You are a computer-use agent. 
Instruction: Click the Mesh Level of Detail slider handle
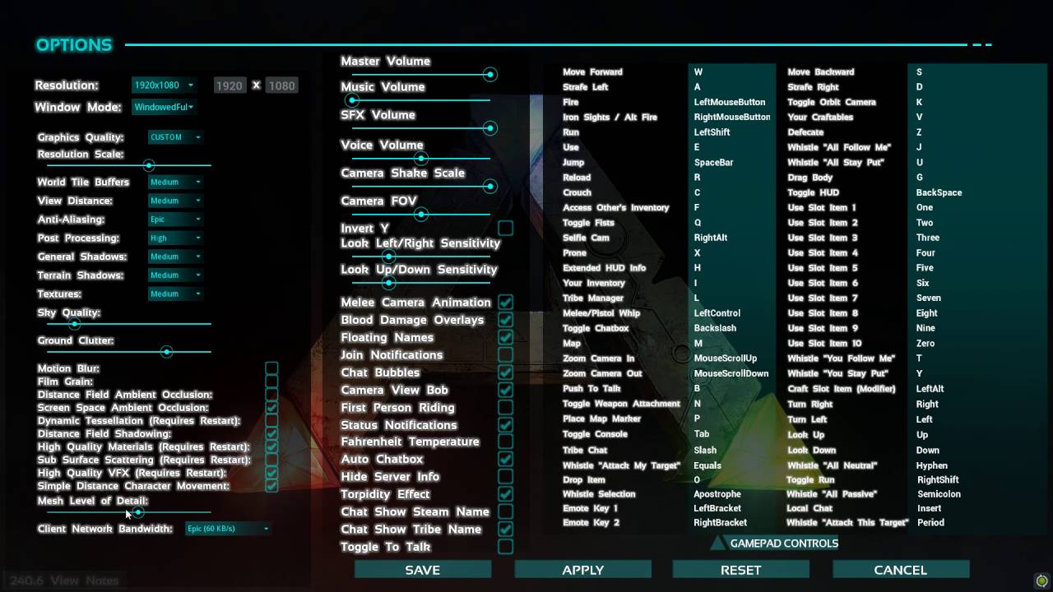tap(138, 512)
